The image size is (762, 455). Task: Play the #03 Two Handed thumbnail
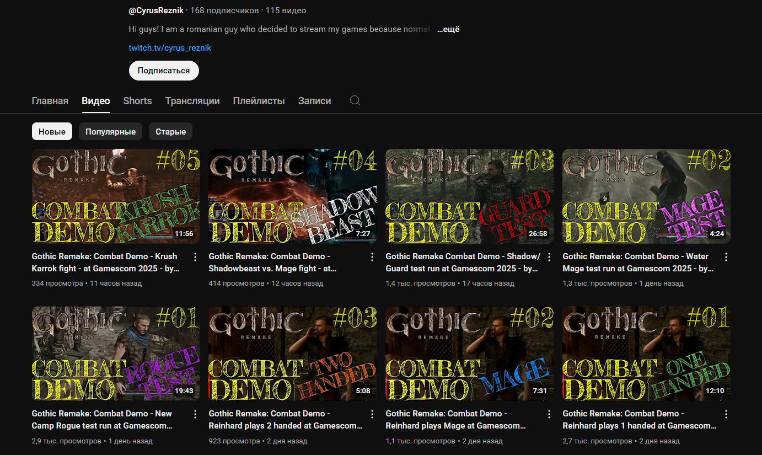(x=293, y=354)
